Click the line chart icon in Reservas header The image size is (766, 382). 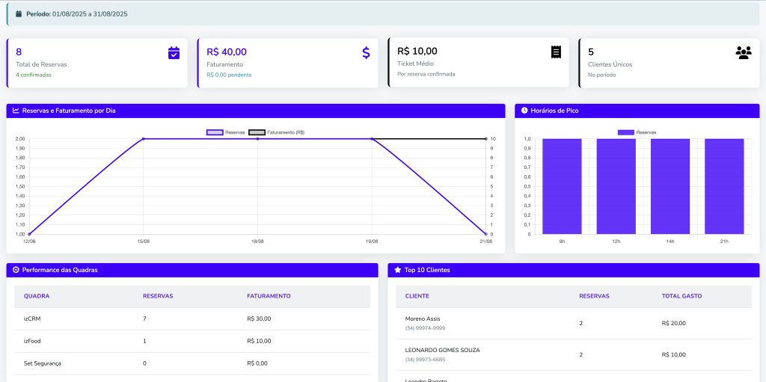16,111
